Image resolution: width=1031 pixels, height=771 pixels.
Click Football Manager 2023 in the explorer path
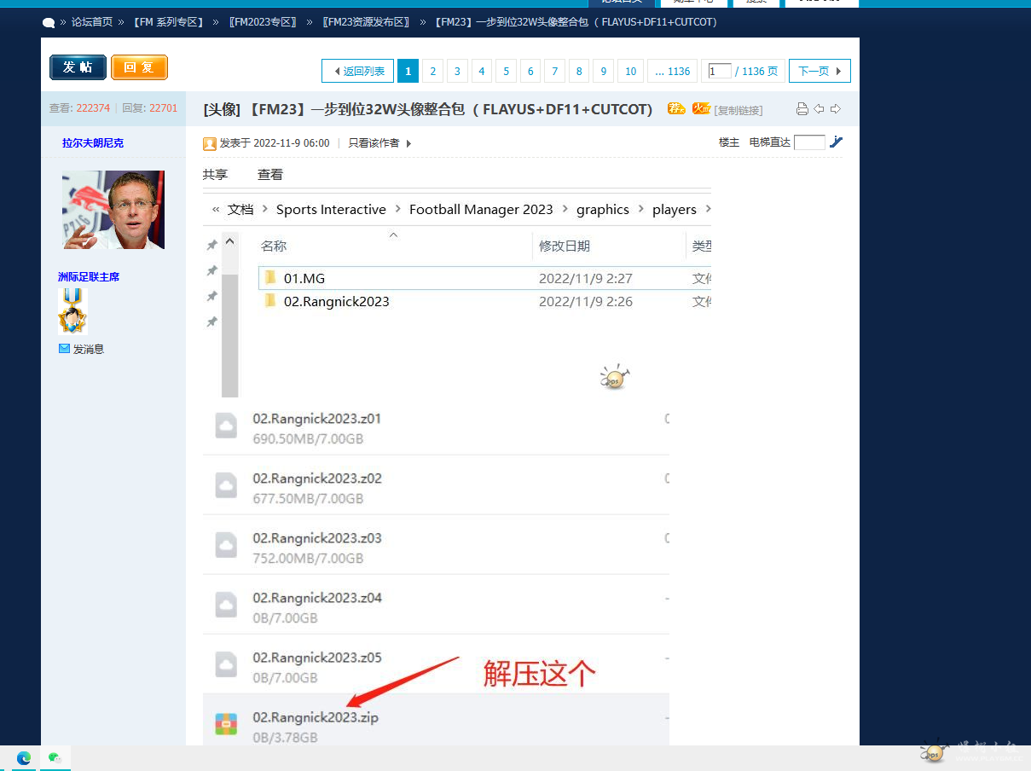[x=481, y=209]
